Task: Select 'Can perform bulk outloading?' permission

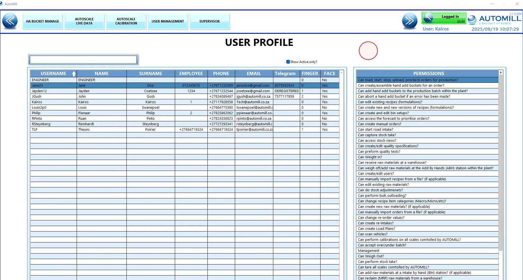Action: [x=428, y=196]
